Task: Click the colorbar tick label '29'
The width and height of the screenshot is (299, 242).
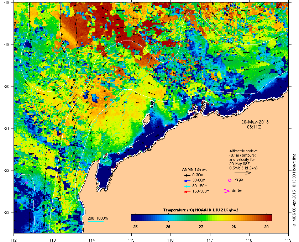Action: click(266, 227)
